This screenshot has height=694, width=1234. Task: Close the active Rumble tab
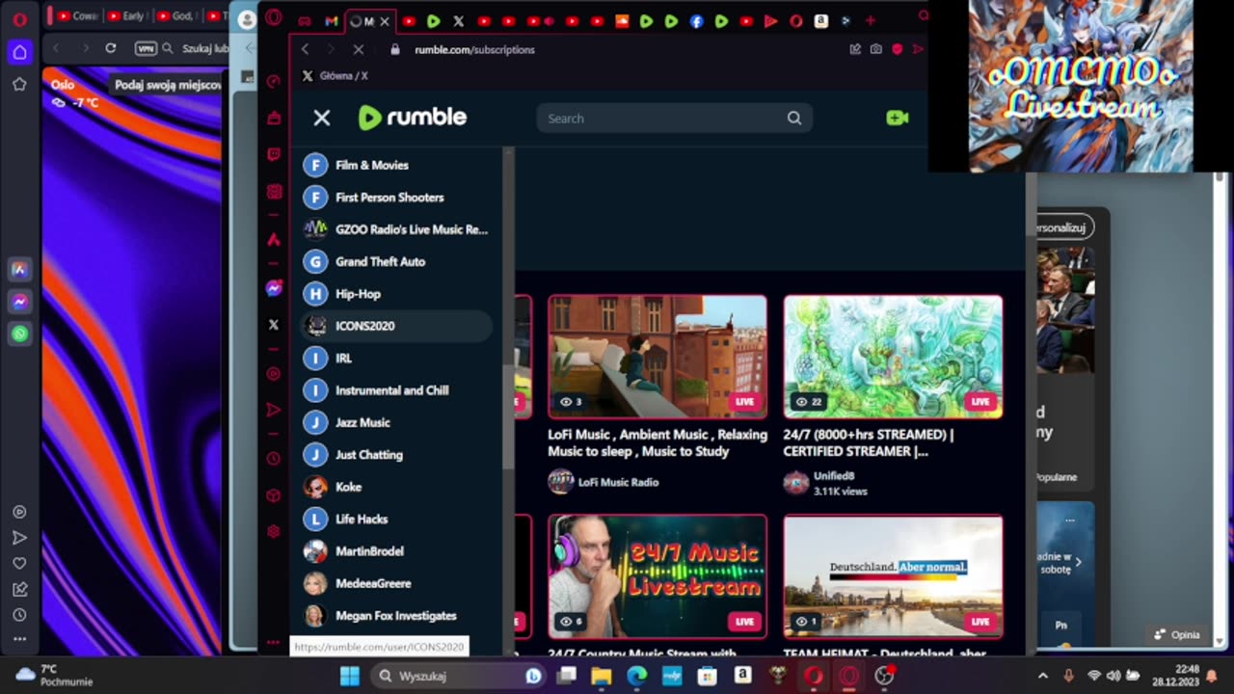[385, 20]
